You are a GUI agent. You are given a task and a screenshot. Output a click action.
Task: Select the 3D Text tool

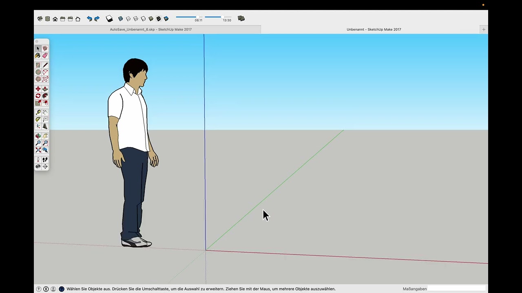[45, 126]
